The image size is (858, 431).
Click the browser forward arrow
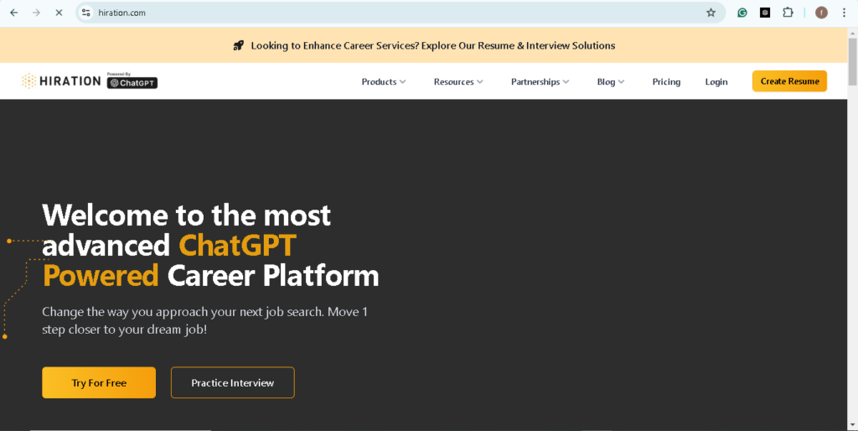point(36,13)
